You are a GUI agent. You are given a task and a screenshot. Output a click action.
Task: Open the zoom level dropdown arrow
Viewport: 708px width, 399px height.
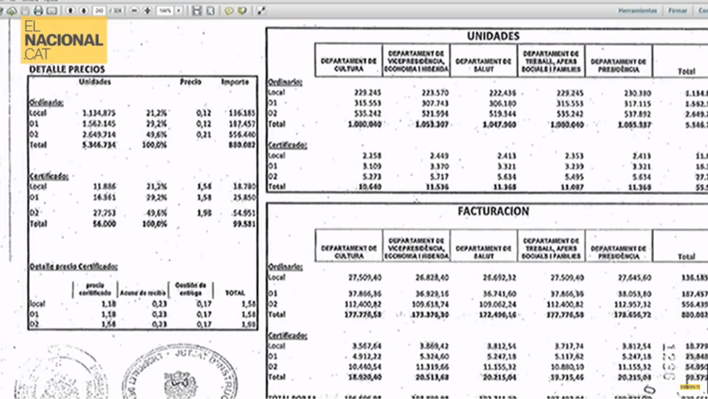pos(179,11)
